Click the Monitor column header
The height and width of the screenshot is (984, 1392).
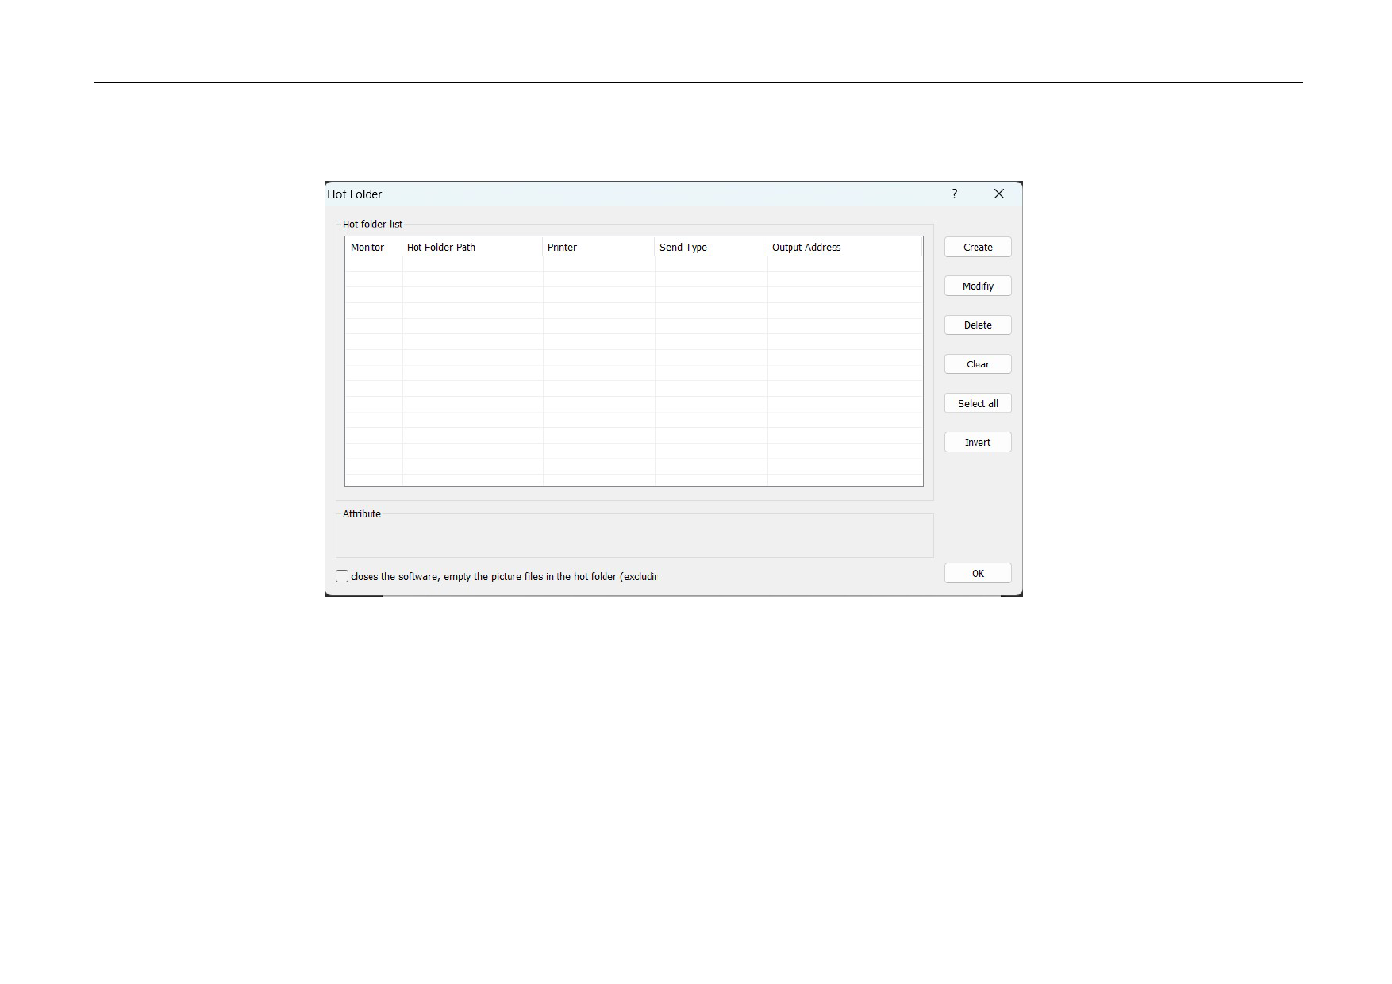coord(367,248)
